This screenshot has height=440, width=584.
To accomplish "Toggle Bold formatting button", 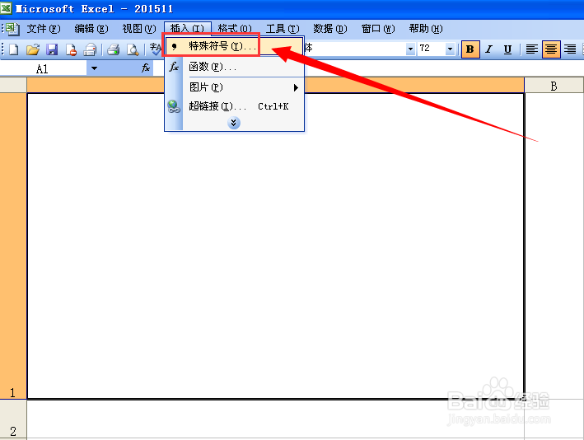I will [x=470, y=49].
